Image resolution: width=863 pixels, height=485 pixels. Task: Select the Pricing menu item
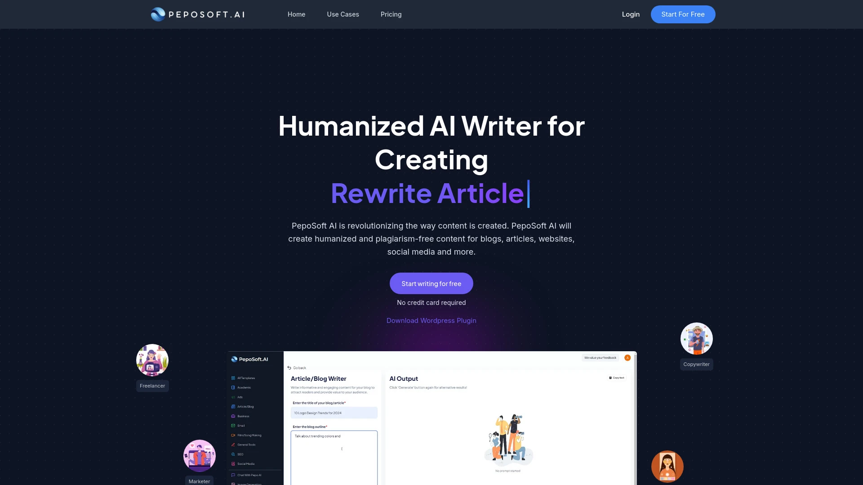click(391, 14)
